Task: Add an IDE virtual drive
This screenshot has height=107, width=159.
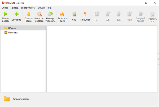Action: click(119, 14)
